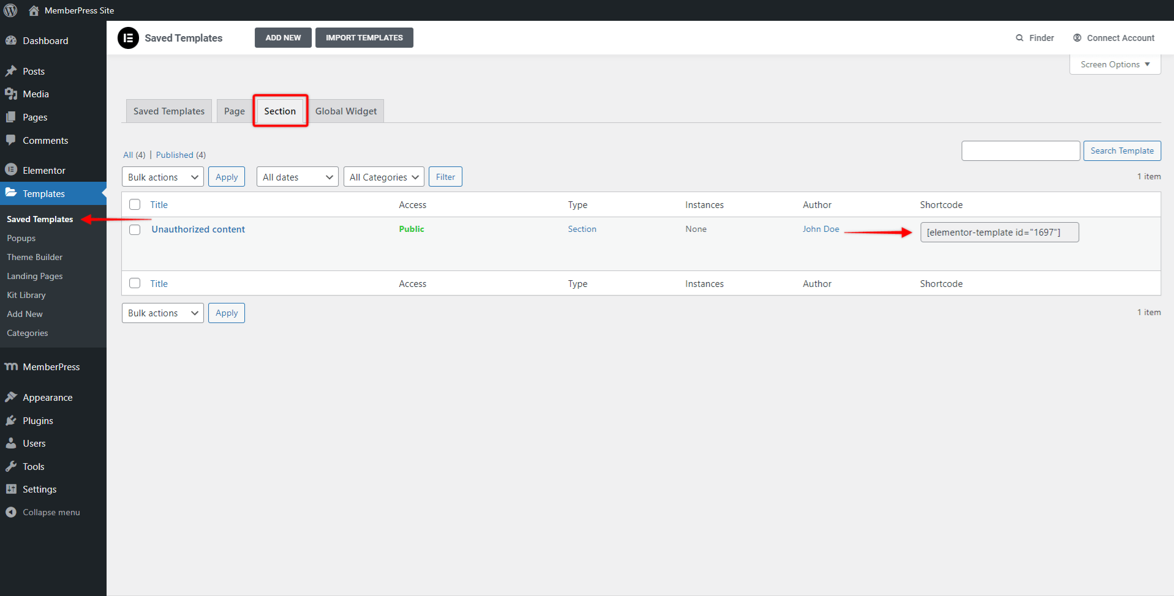Click the Connect Account user icon
This screenshot has height=596, width=1174.
pos(1077,38)
